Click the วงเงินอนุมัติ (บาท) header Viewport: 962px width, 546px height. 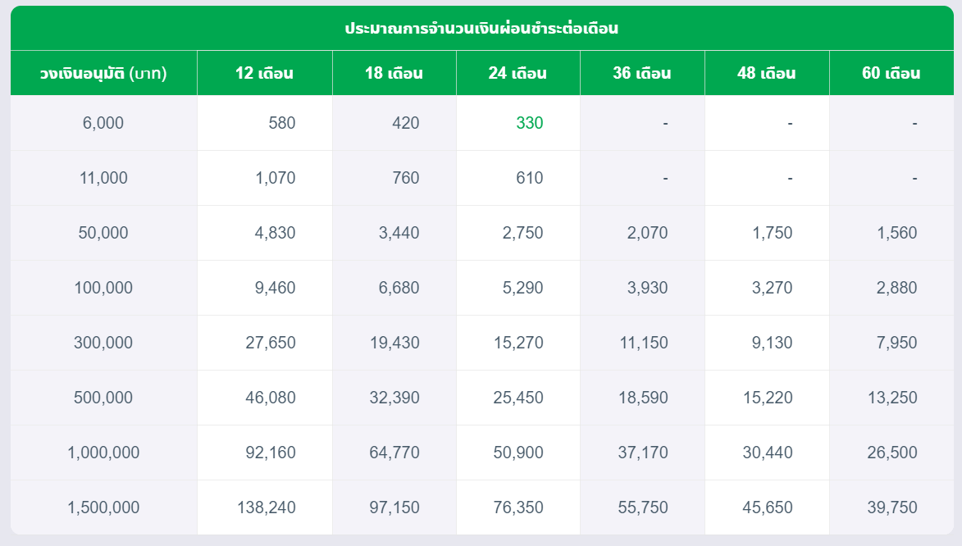click(103, 73)
